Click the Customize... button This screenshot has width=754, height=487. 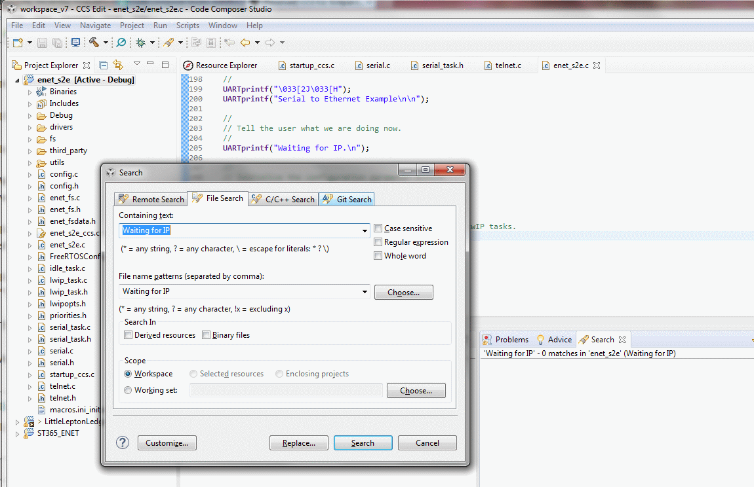coord(167,442)
